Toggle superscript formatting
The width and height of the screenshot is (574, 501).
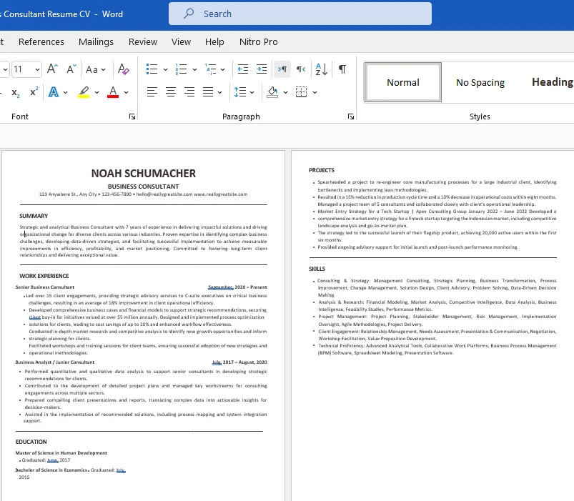pyautogui.click(x=34, y=92)
